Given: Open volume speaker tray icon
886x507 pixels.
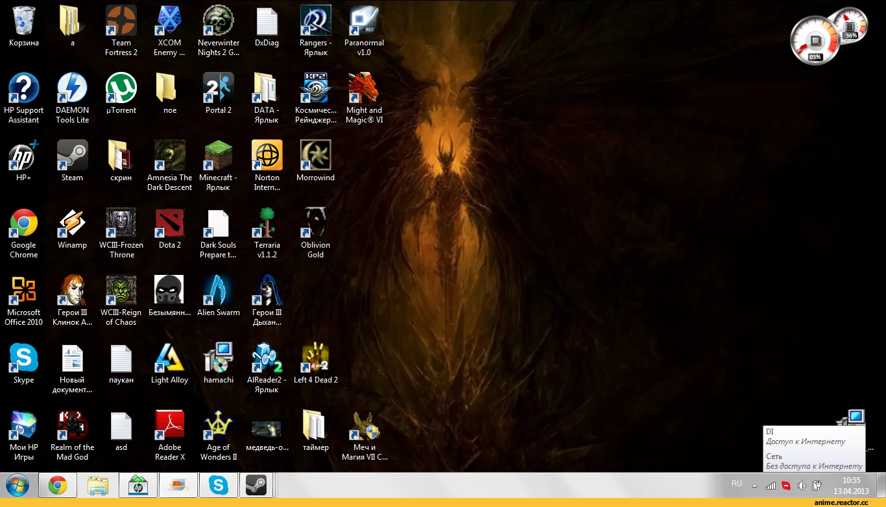Looking at the screenshot, I should 802,485.
